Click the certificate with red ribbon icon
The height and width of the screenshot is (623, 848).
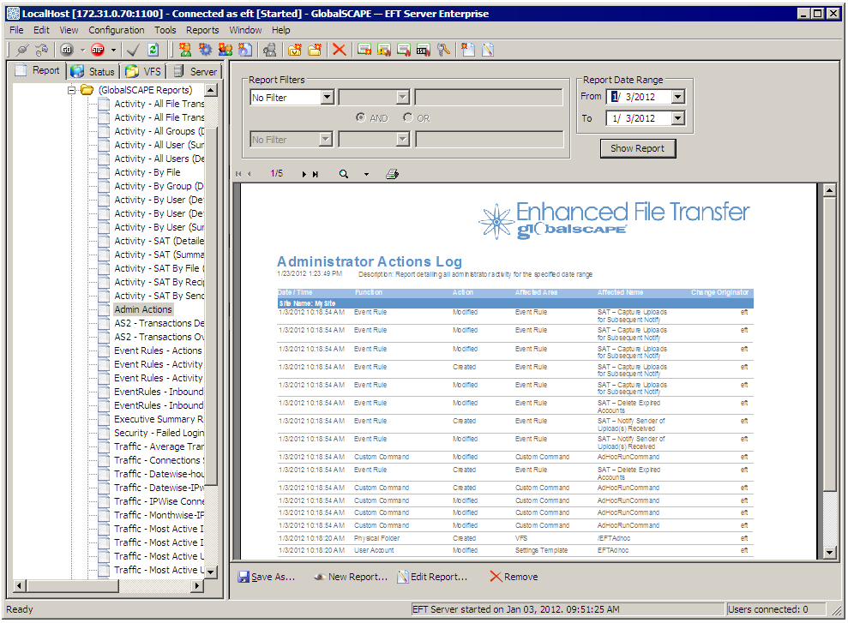pos(404,50)
